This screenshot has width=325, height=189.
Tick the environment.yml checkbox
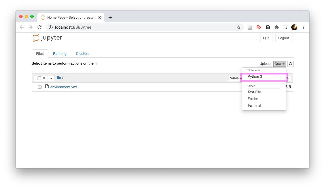[x=40, y=87]
